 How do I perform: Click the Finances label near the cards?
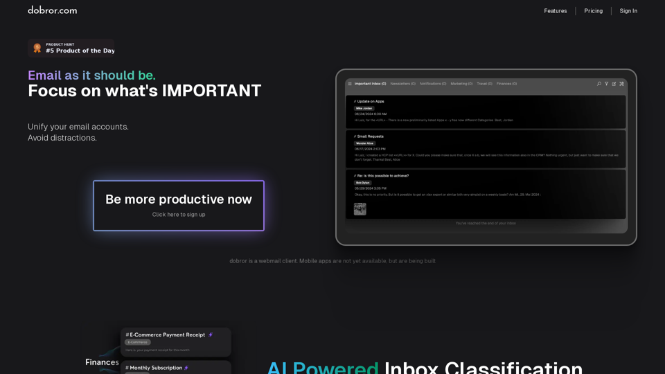click(102, 362)
